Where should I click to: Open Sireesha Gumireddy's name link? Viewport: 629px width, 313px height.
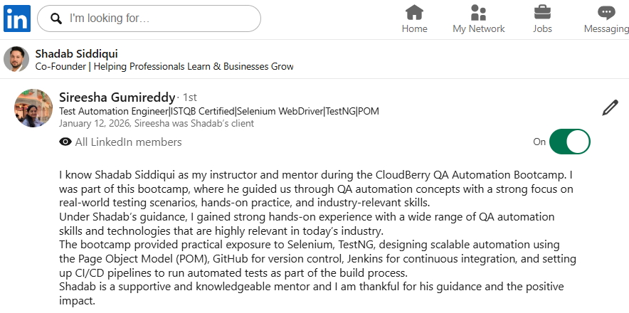pos(117,97)
